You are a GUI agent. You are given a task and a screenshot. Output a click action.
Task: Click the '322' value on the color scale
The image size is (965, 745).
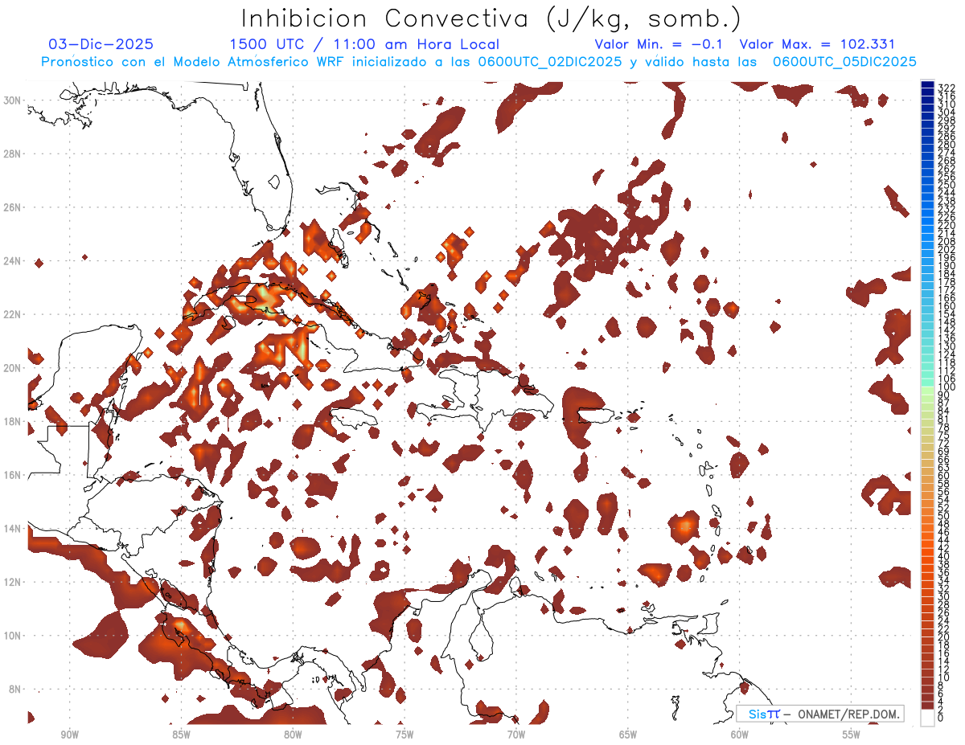(x=946, y=88)
